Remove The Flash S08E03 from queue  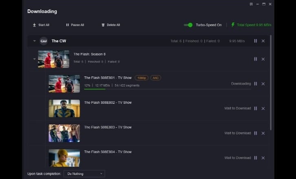tap(263, 133)
